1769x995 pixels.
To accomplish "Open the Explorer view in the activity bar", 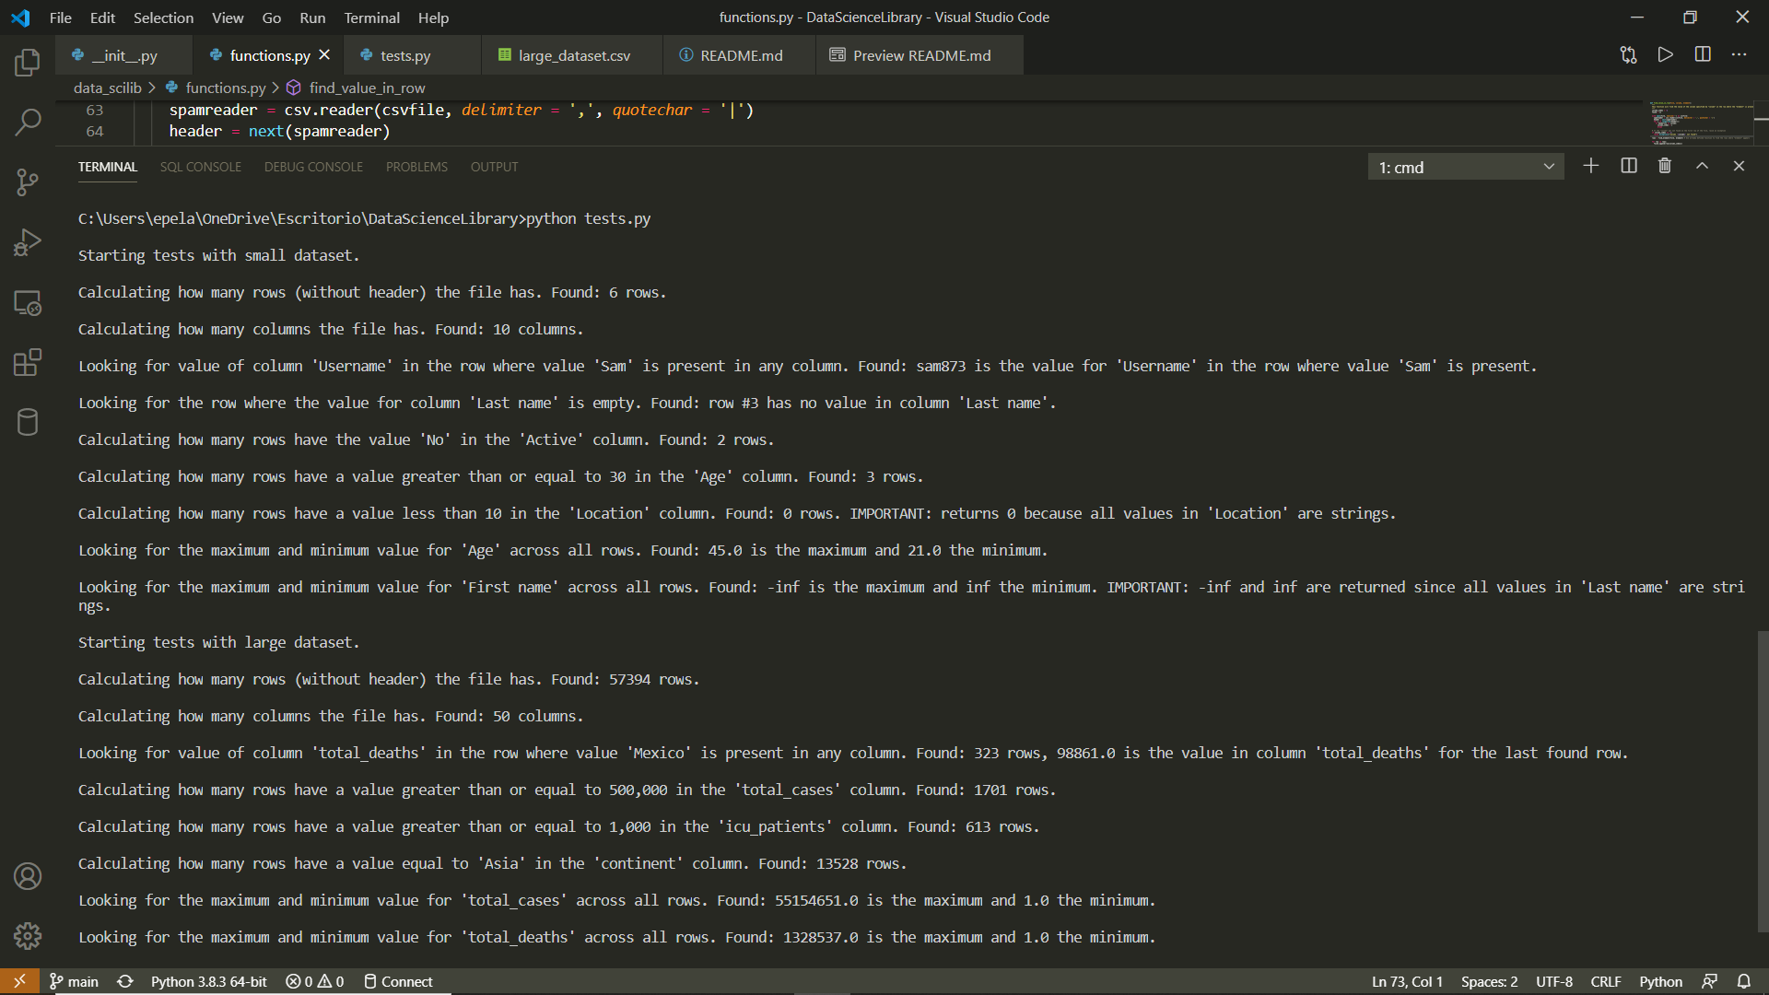I will coord(28,63).
